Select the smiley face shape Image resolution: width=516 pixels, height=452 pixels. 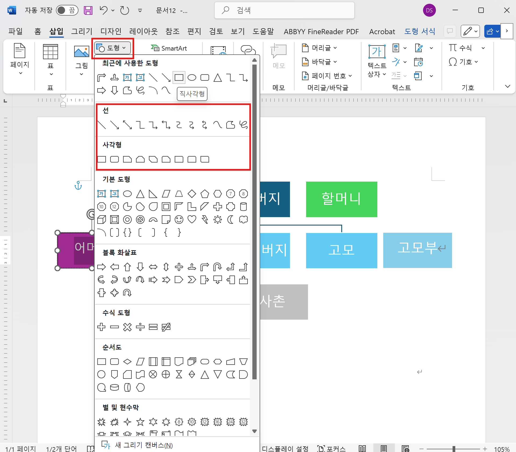click(179, 220)
